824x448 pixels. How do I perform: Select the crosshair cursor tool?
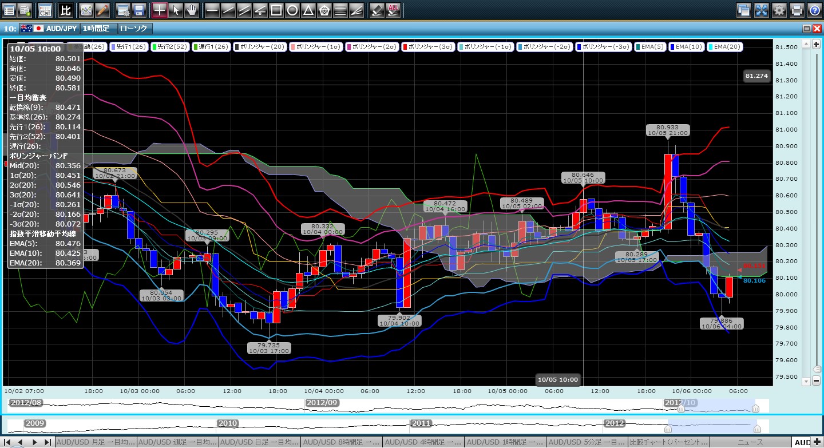coord(160,10)
